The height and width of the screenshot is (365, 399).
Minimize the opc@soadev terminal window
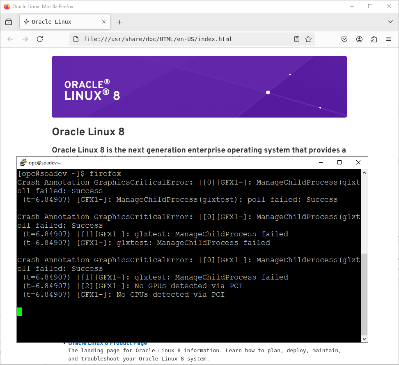[x=321, y=162]
